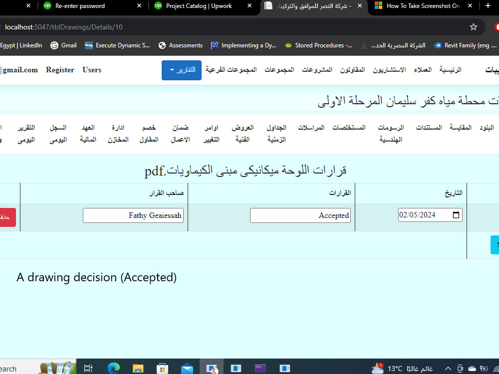Open the calendar picker in the date field
499x374 pixels.
456,215
